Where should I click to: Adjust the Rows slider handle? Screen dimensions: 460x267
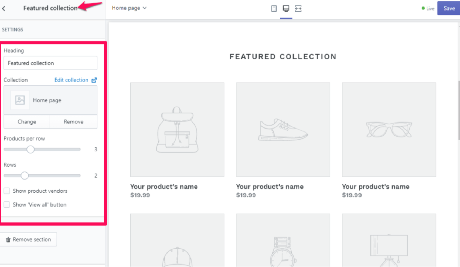(25, 175)
